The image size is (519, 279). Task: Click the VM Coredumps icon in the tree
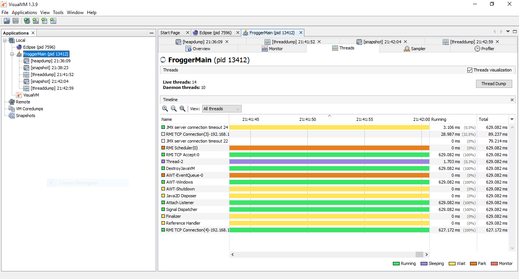click(12, 109)
